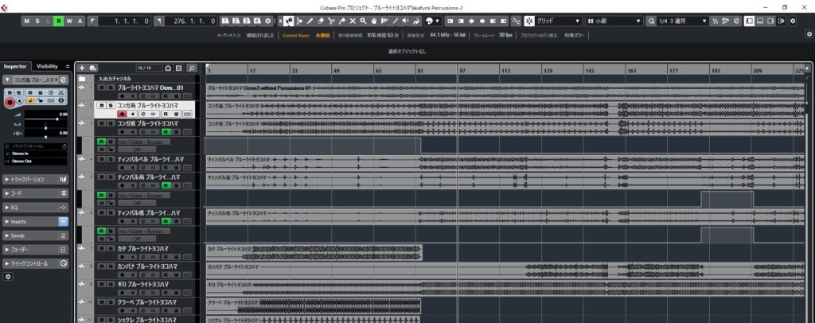
Task: Switch to the Inspector tab
Action: click(x=16, y=66)
